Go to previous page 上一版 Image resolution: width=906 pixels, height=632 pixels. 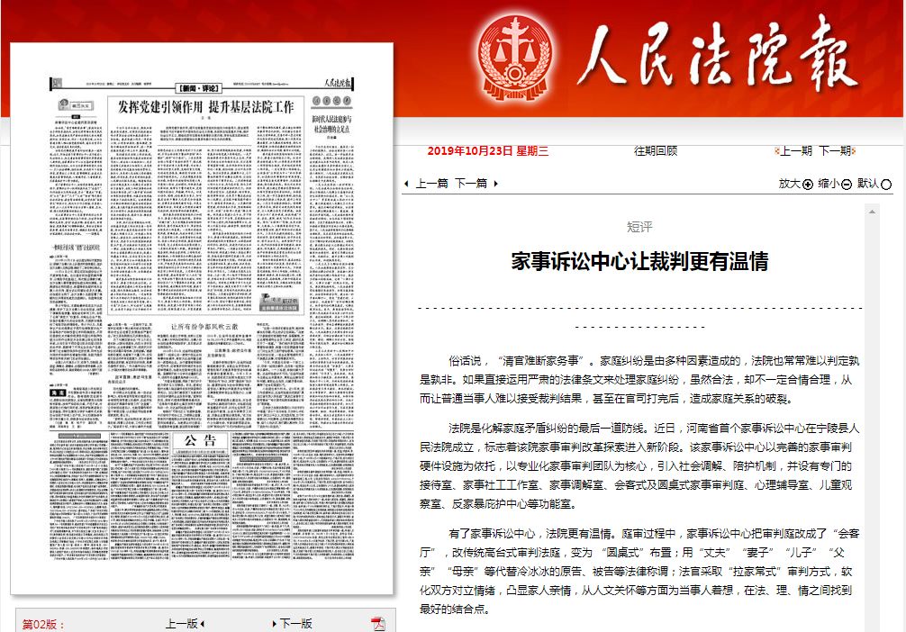click(x=181, y=624)
